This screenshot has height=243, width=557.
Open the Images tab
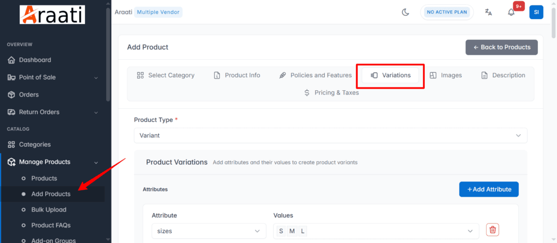(x=446, y=76)
